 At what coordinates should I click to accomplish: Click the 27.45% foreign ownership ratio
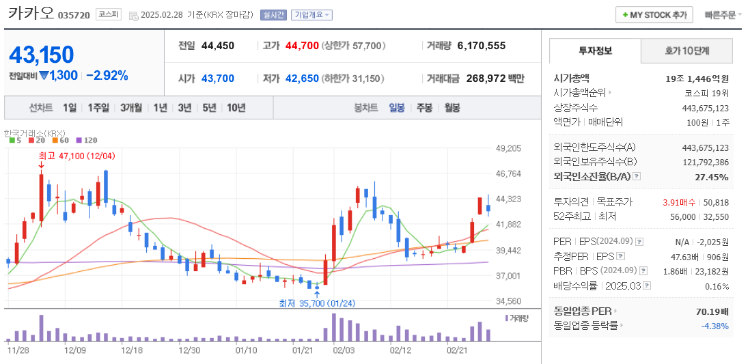pyautogui.click(x=712, y=177)
